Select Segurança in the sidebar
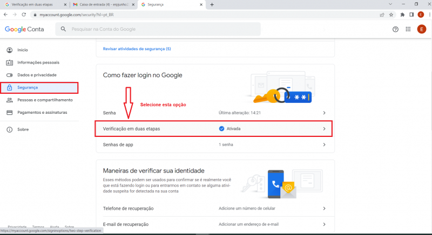 click(39, 88)
